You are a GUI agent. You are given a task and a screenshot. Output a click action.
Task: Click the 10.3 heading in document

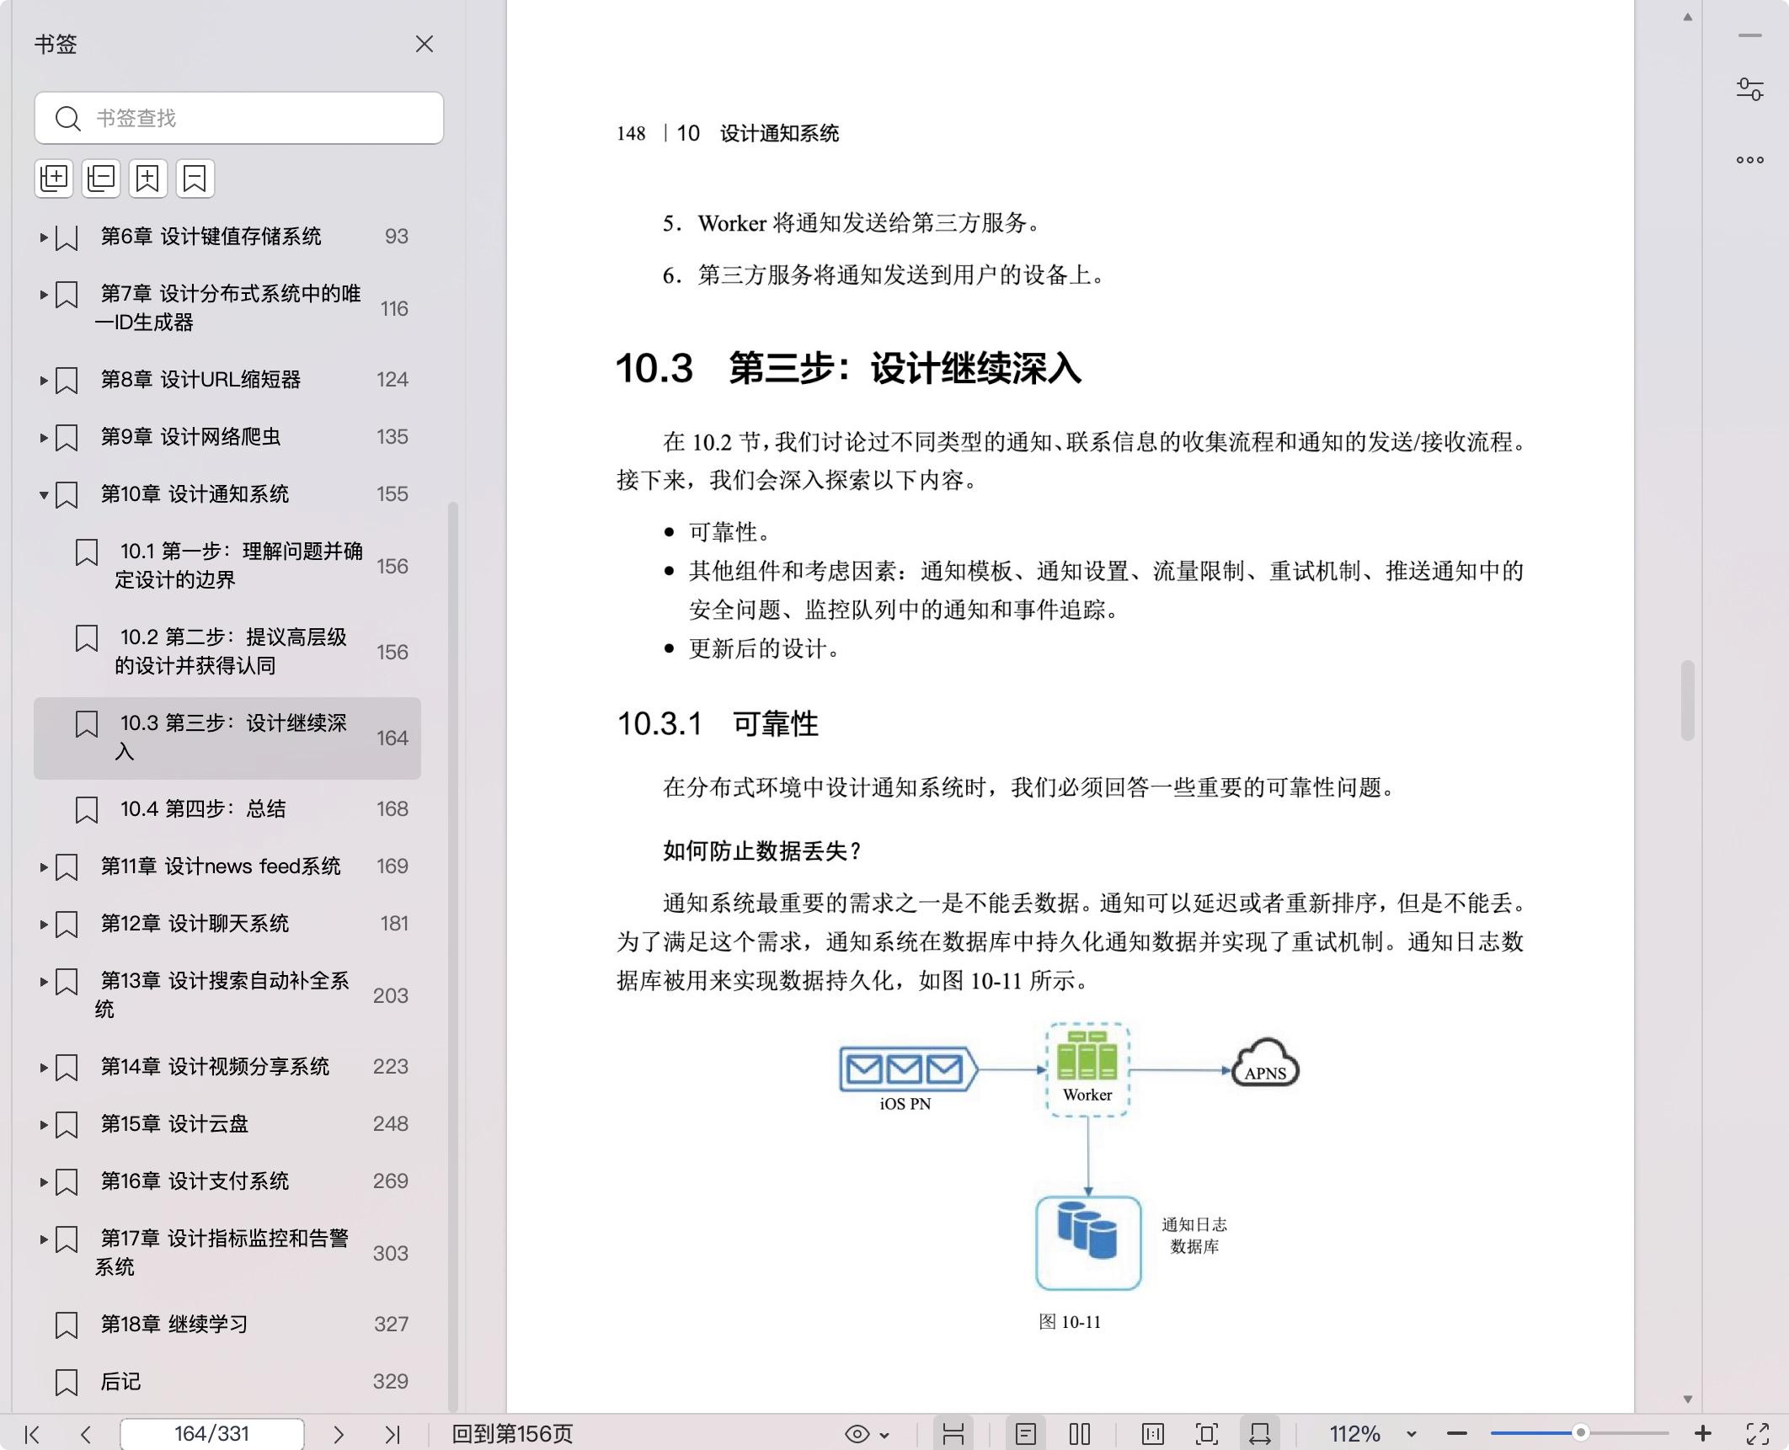(849, 369)
